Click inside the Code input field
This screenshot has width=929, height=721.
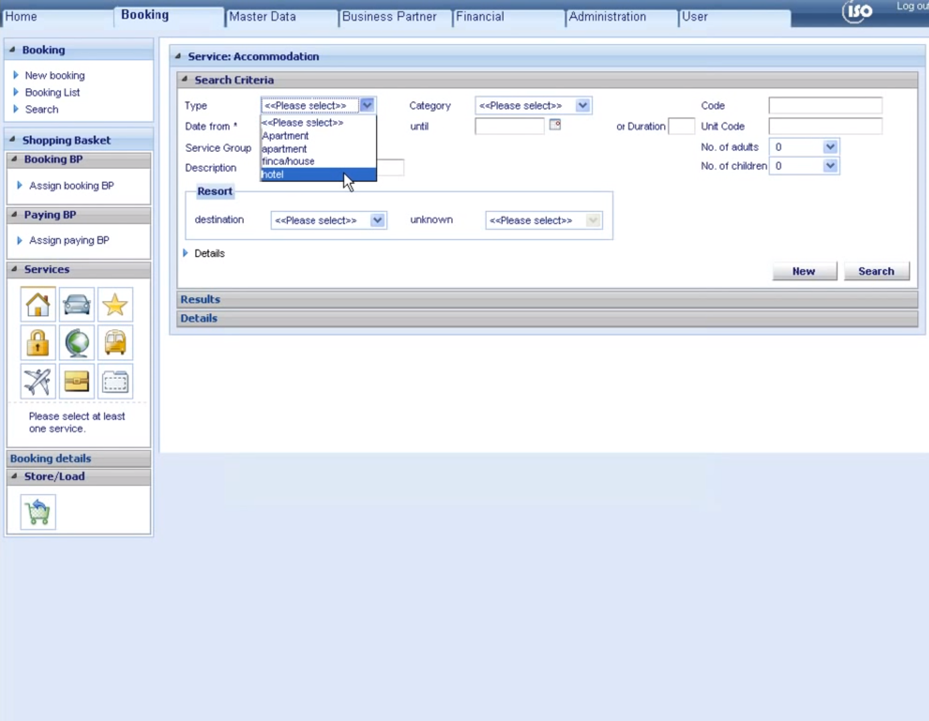click(x=825, y=105)
